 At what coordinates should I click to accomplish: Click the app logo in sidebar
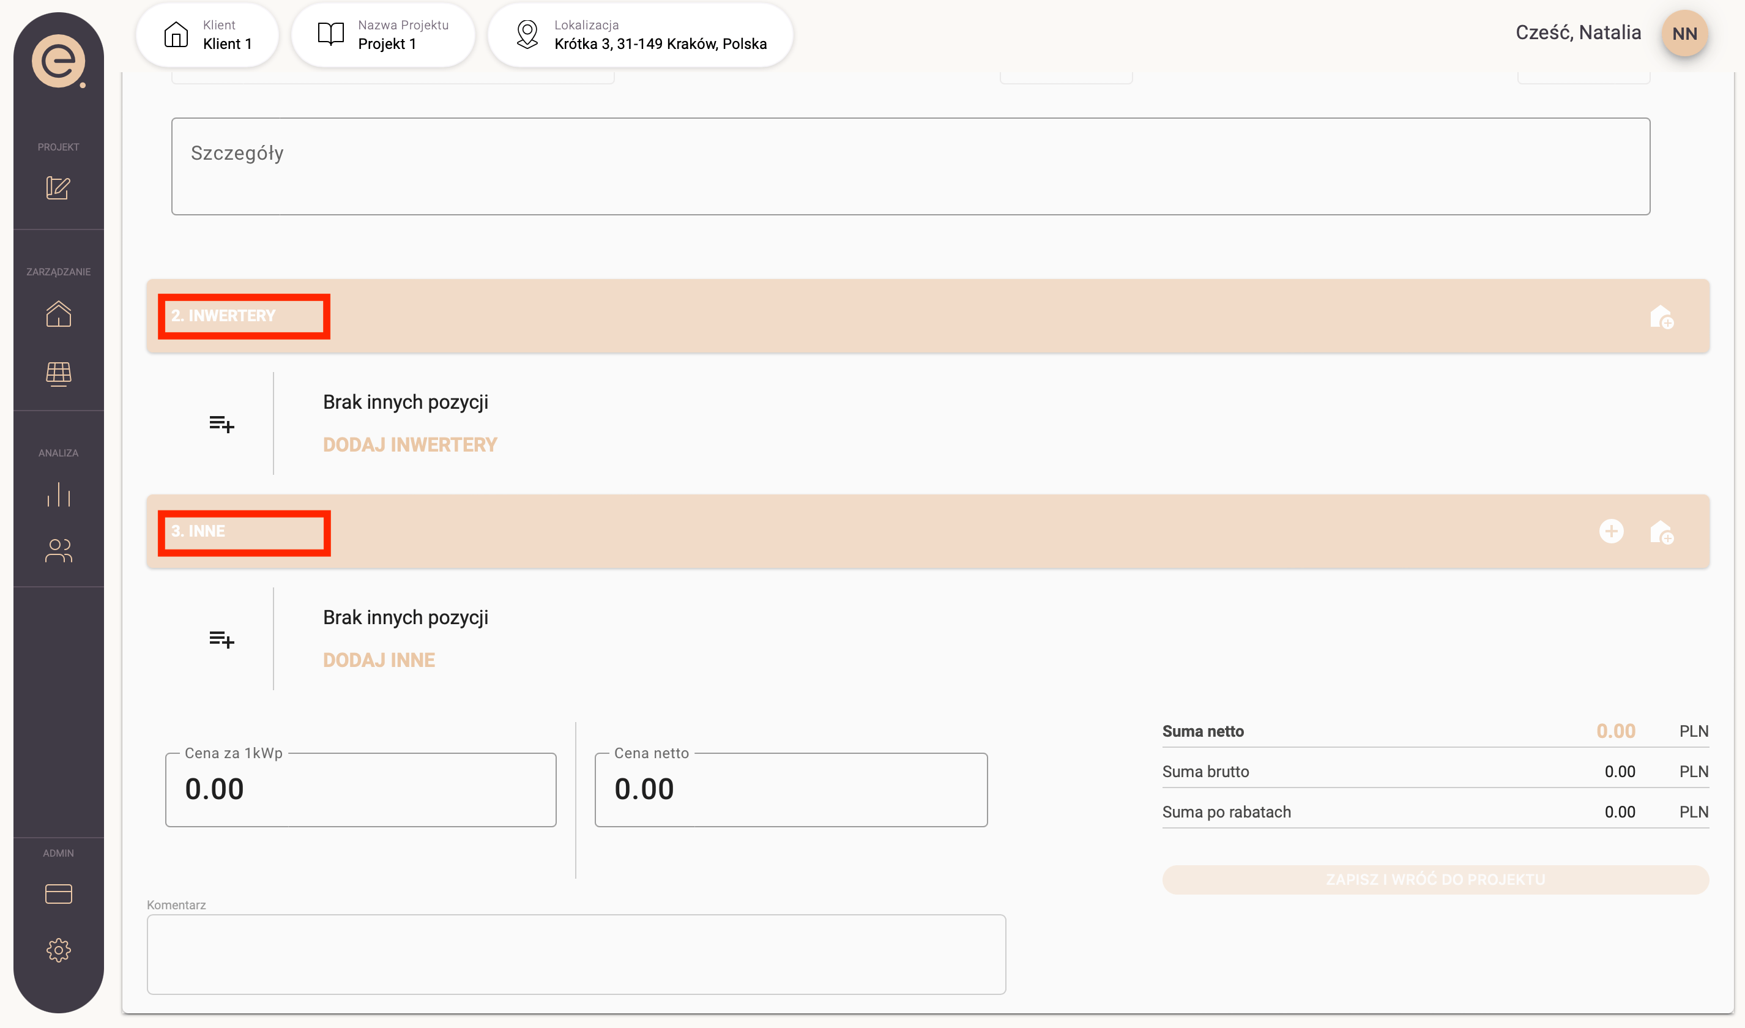tap(59, 62)
